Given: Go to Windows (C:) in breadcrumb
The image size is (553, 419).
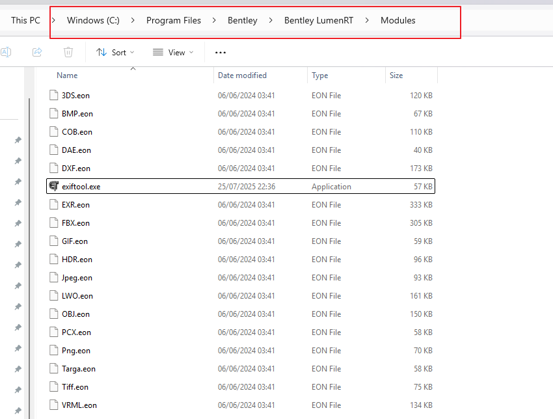Looking at the screenshot, I should (x=93, y=20).
